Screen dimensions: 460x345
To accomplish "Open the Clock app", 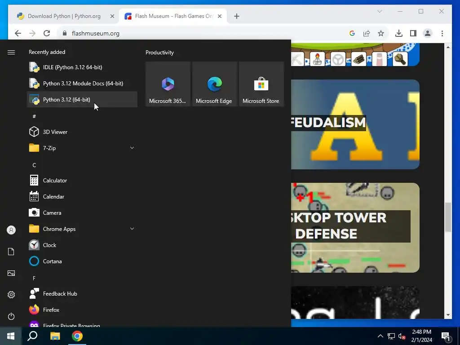I will click(82, 245).
